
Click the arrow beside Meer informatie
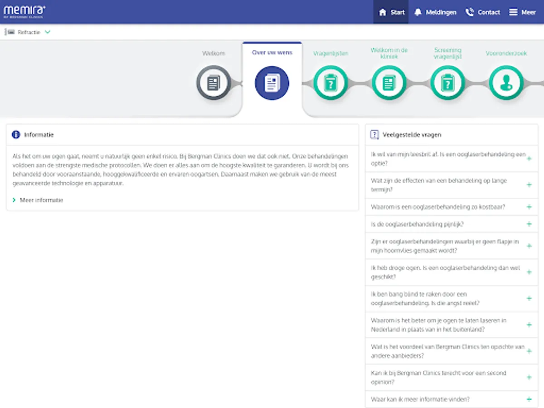(x=15, y=200)
